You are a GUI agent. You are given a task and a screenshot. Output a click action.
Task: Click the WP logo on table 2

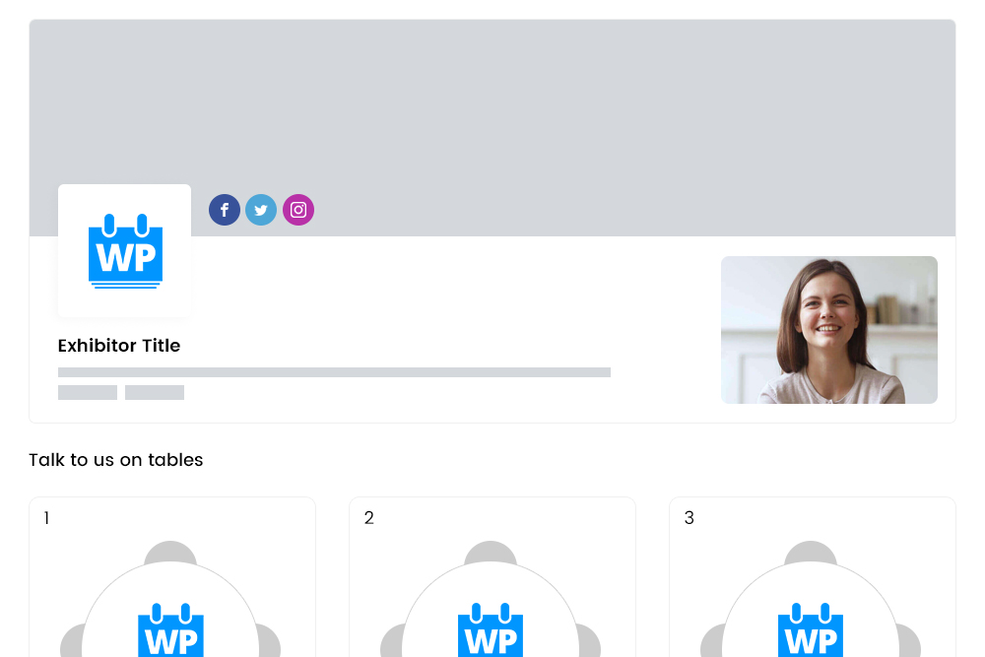491,630
